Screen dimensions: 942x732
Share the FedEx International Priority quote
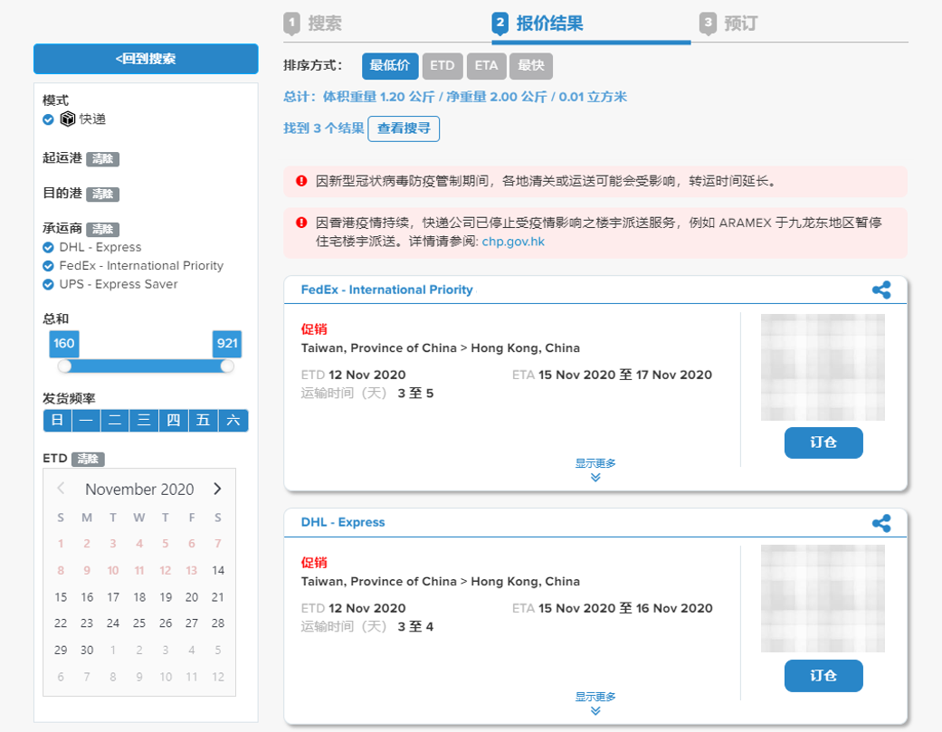coord(880,290)
